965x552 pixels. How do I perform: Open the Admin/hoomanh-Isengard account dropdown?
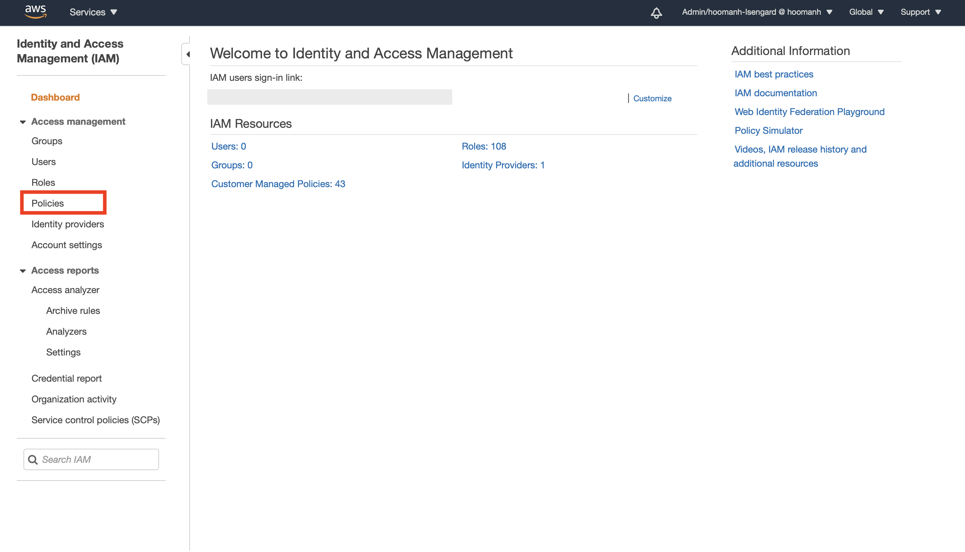[757, 12]
